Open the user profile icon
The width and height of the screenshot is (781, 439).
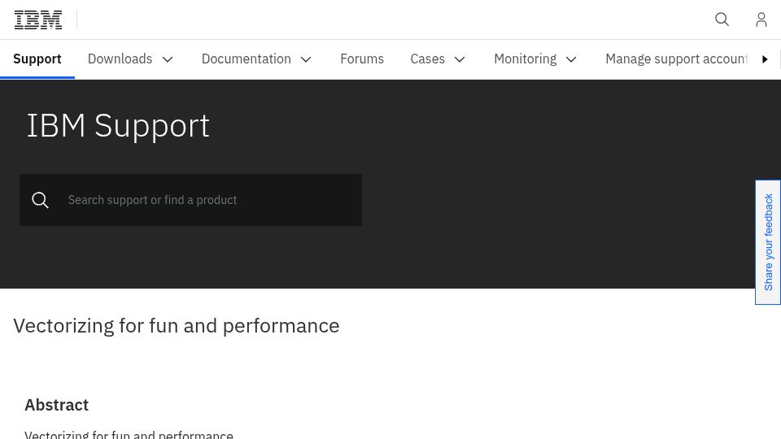(x=761, y=20)
